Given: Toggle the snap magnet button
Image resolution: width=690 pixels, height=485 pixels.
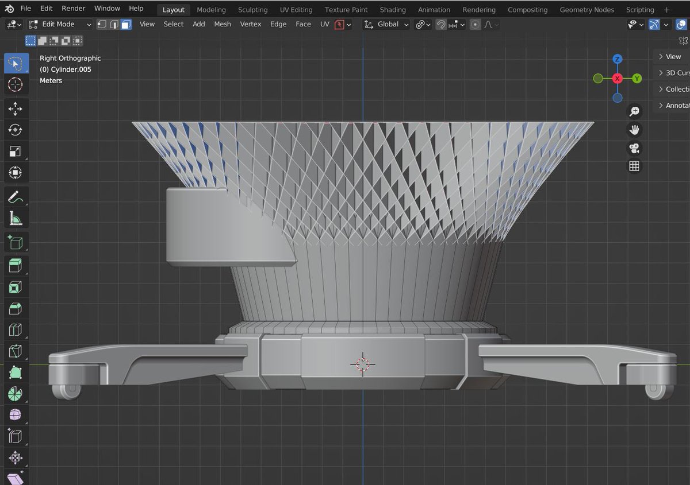Looking at the screenshot, I should 441,24.
